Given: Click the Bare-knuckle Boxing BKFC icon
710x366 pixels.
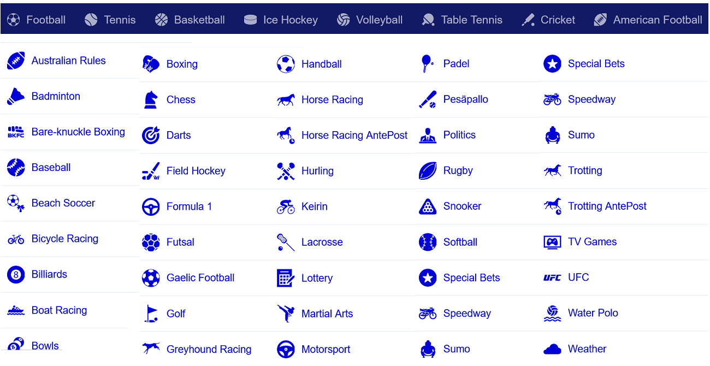Looking at the screenshot, I should (15, 132).
